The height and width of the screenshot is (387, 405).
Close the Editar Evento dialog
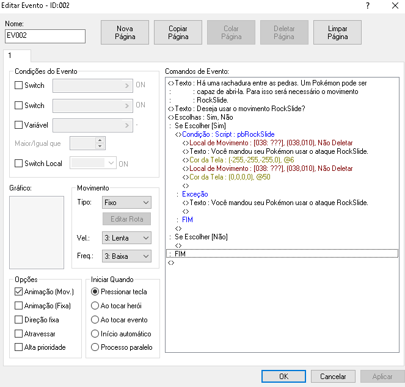395,5
